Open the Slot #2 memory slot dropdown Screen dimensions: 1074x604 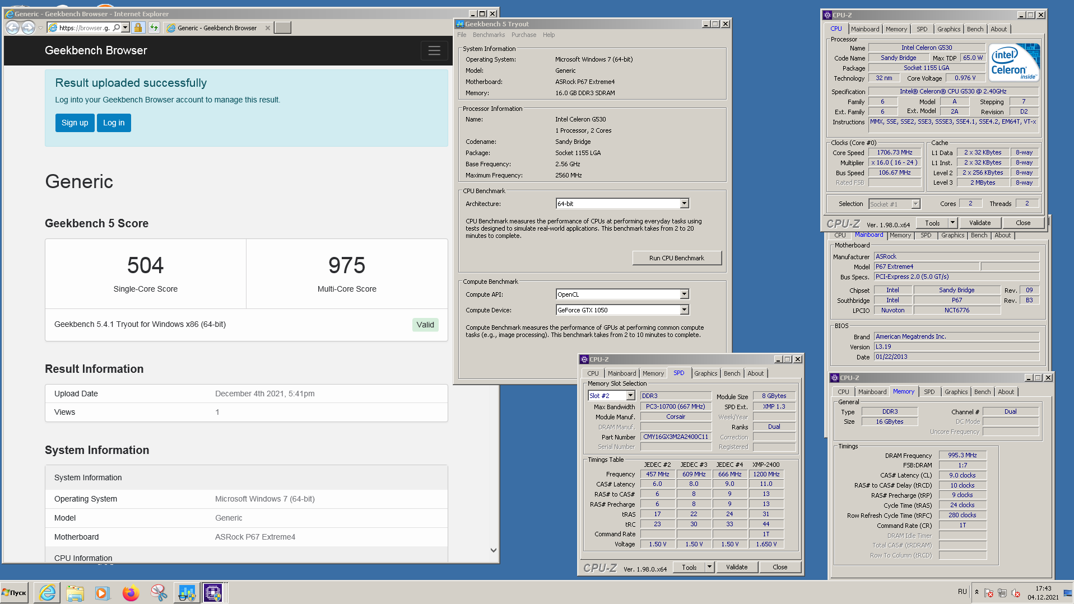(630, 396)
